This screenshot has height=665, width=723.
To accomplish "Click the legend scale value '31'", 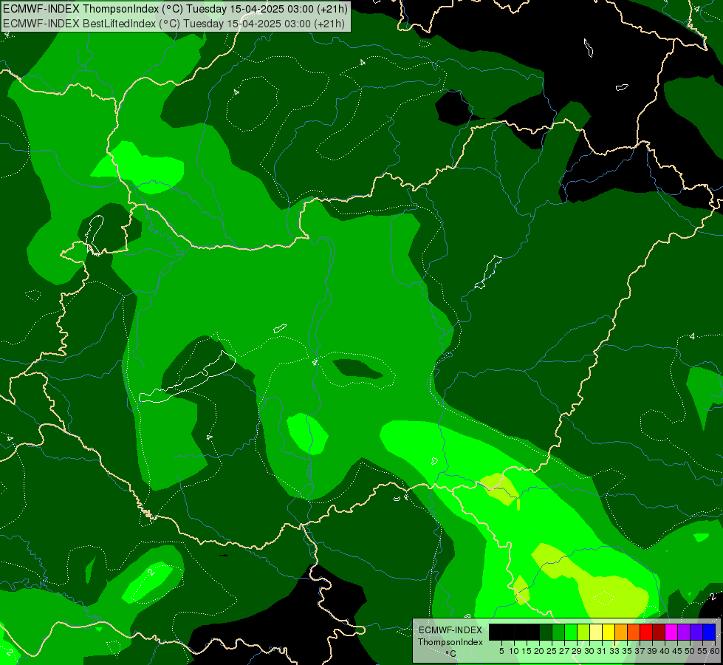I will tap(602, 651).
